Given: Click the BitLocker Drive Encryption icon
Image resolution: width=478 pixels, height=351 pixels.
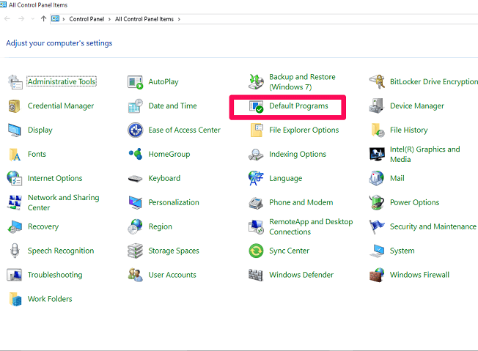Looking at the screenshot, I should tap(377, 81).
